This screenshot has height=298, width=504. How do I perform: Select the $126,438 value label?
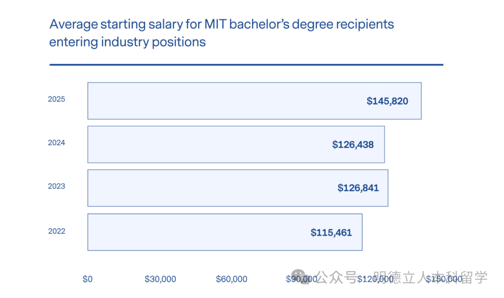coord(353,145)
